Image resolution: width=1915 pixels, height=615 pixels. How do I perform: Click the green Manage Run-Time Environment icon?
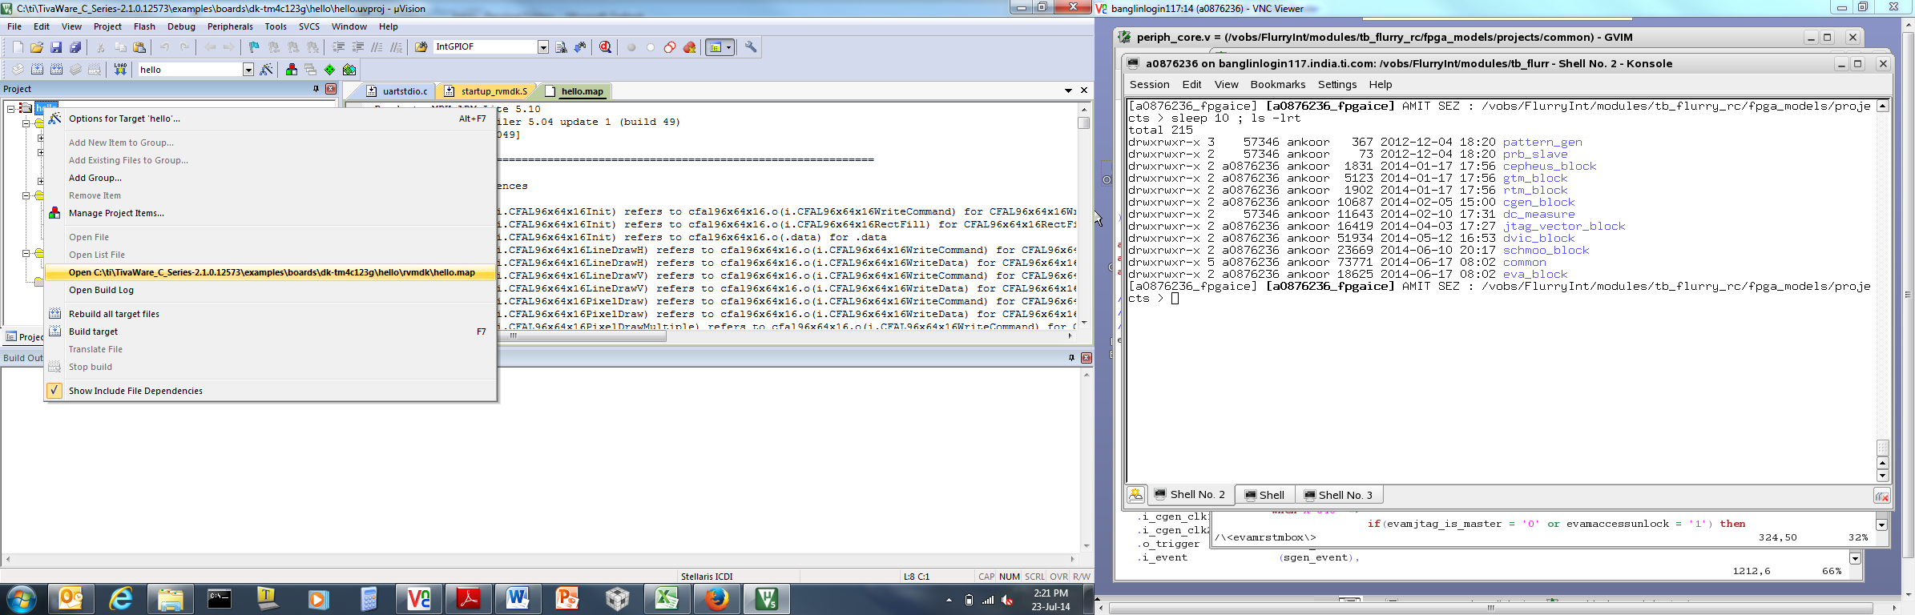(330, 70)
